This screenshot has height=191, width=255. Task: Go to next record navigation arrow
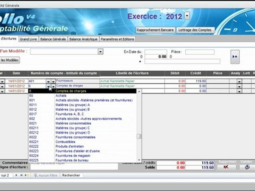[16, 175]
